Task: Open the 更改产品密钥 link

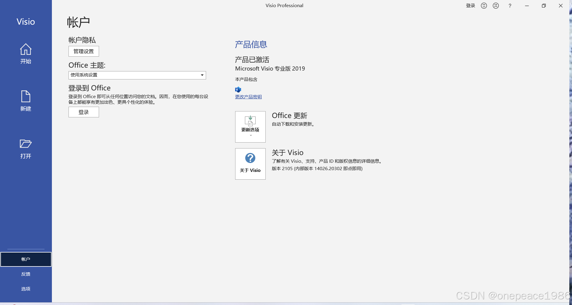Action: pos(248,97)
